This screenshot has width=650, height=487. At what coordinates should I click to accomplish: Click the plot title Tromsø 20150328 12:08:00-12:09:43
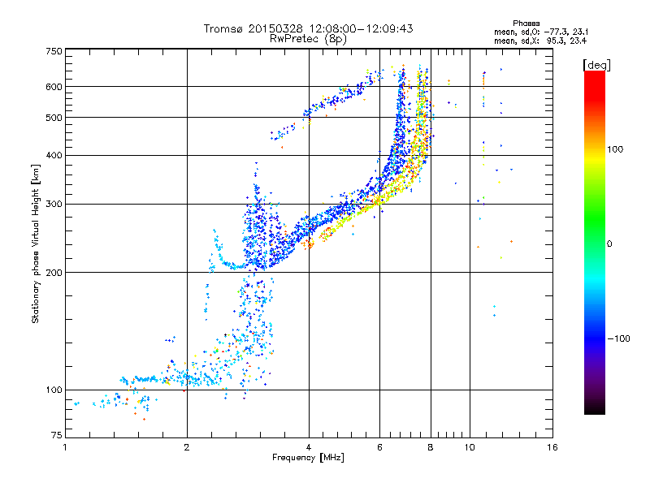click(308, 28)
